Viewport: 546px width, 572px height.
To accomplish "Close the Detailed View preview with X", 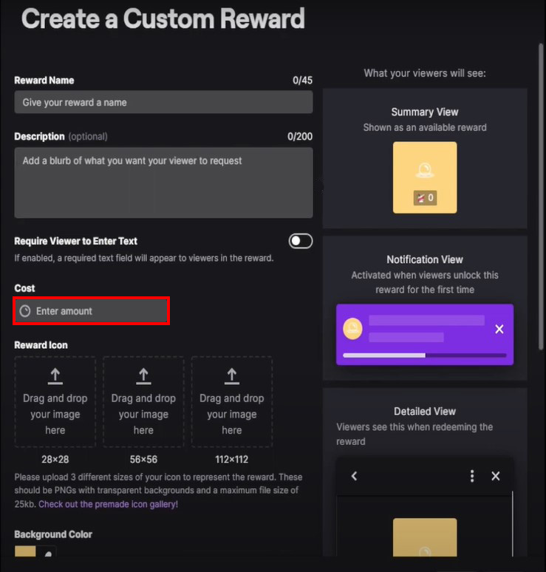I will [496, 476].
